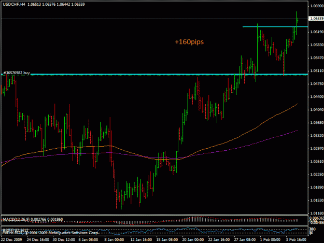Image resolution: width=324 pixels, height=243 pixels.
Task: Click the 1.02970 price axis label
Action: [317, 149]
